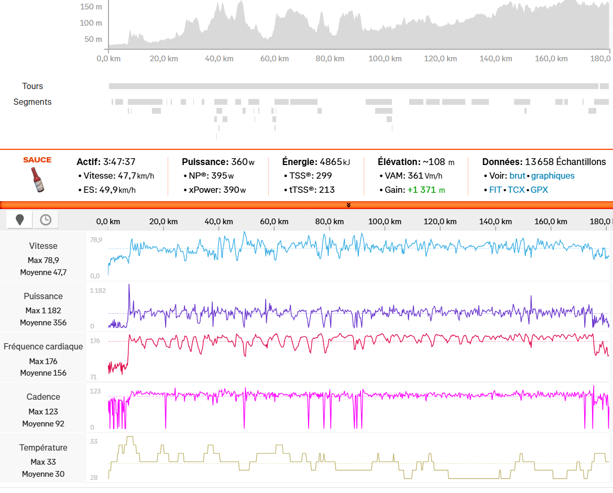This screenshot has height=493, width=613.
Task: Click the 100,0 km mark on elevation axis
Action: (385, 59)
